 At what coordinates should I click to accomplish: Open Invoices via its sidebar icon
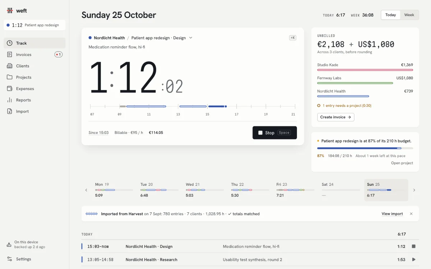[10, 55]
